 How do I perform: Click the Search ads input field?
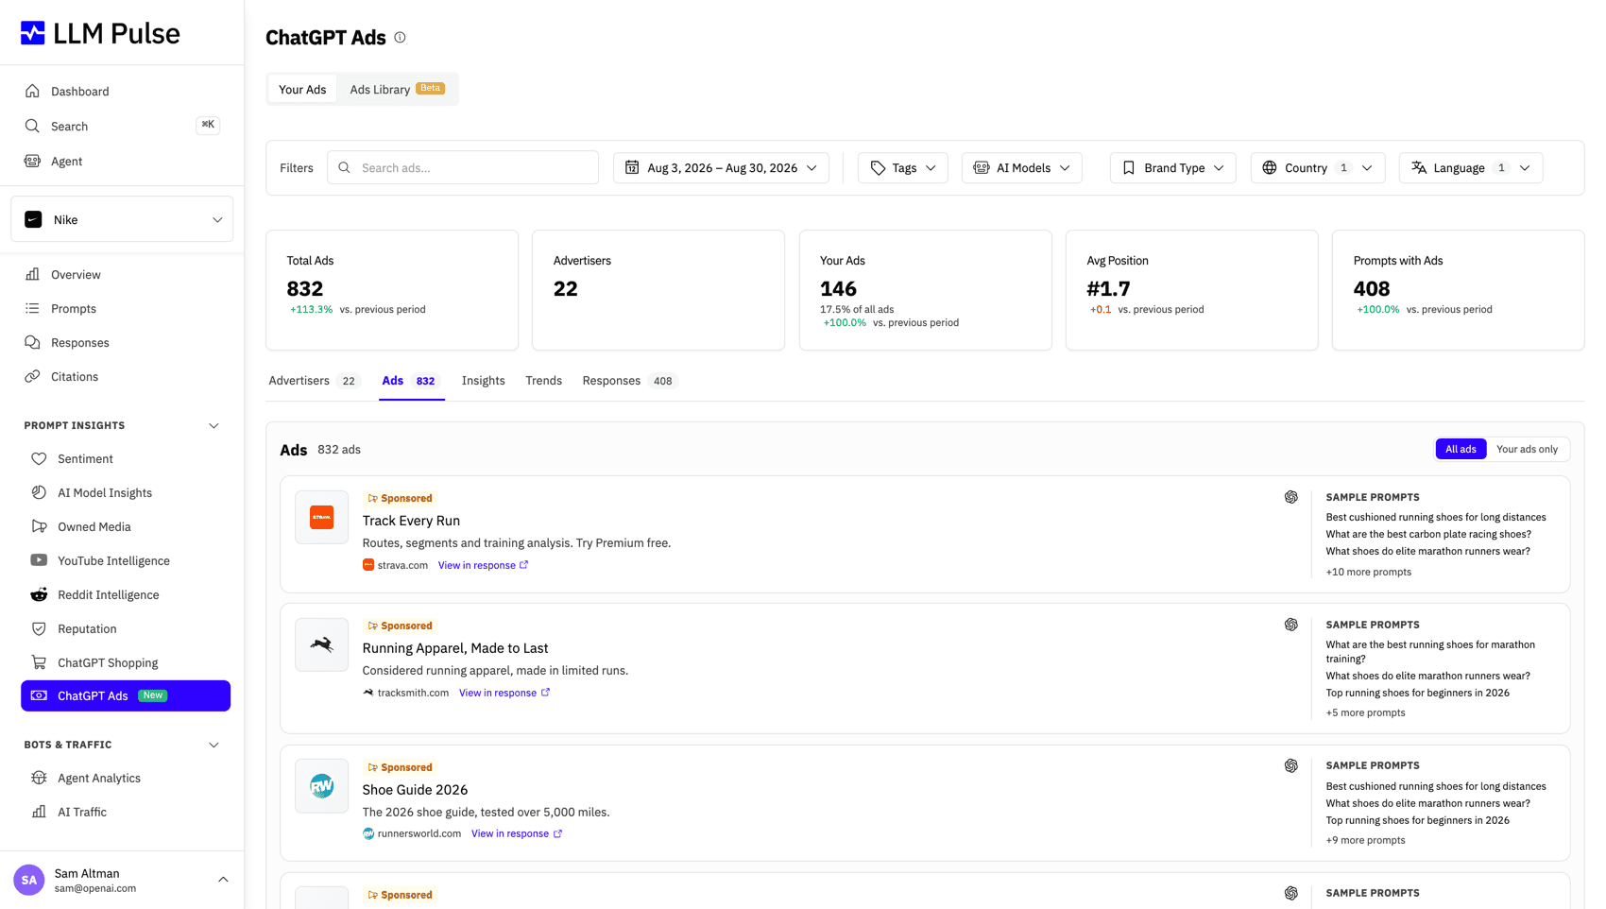tap(463, 167)
